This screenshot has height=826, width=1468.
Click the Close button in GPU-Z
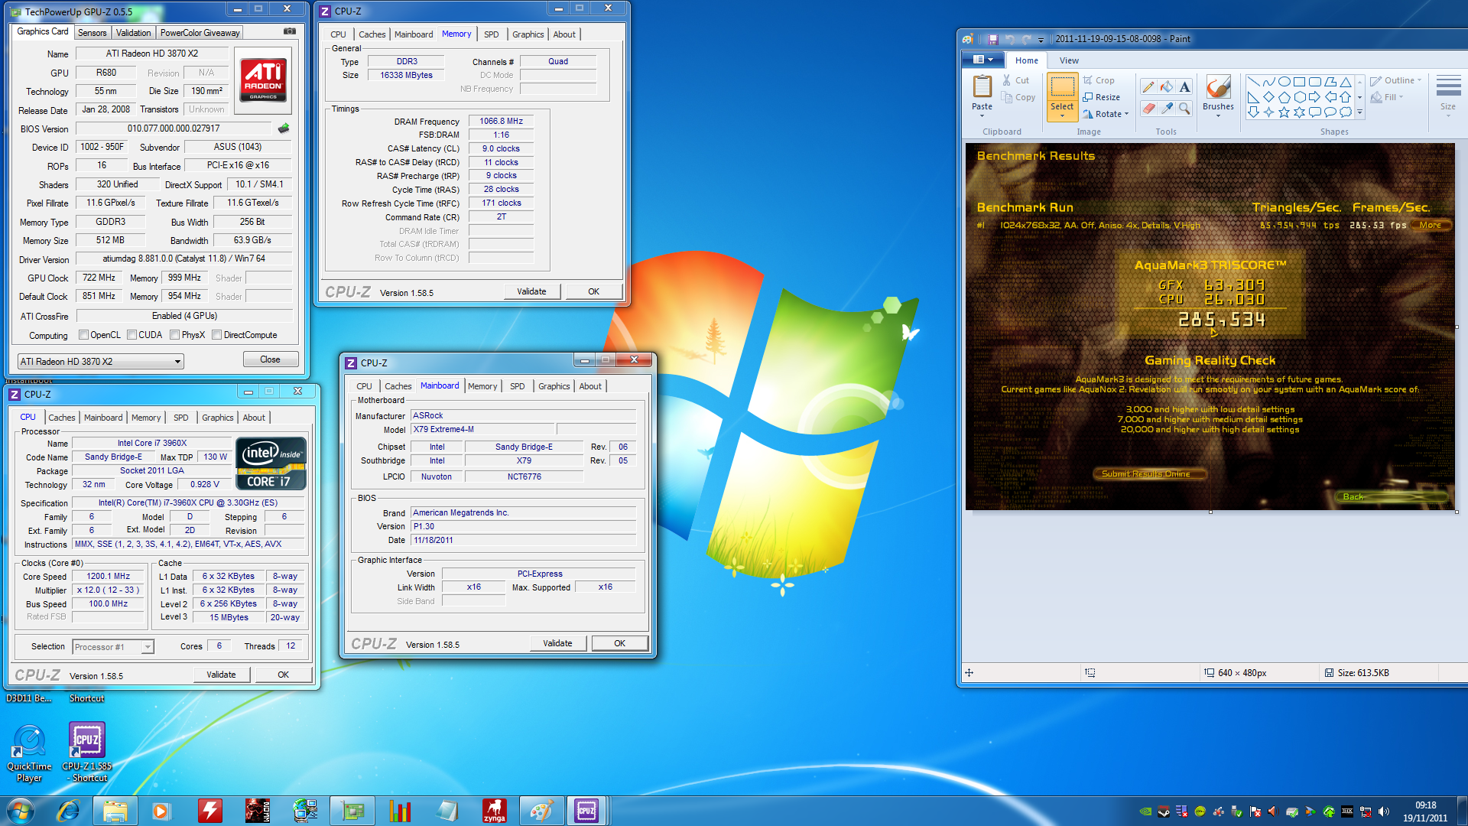click(x=270, y=359)
